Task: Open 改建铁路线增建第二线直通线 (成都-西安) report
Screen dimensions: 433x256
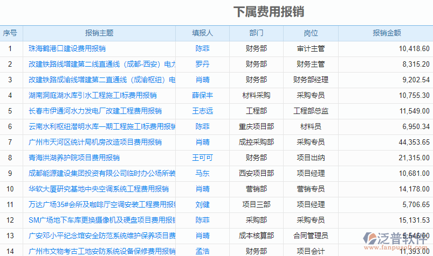Action: [102, 64]
